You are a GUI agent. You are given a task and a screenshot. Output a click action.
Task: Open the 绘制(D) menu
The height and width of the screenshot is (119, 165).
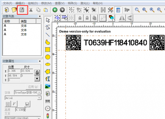point(33,3)
